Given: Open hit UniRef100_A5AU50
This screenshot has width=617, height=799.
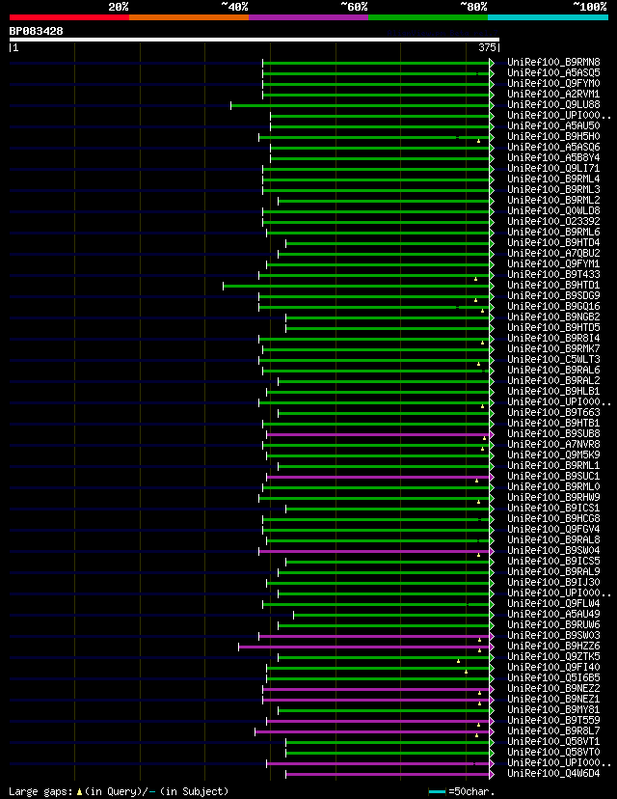Looking at the screenshot, I should tap(553, 125).
